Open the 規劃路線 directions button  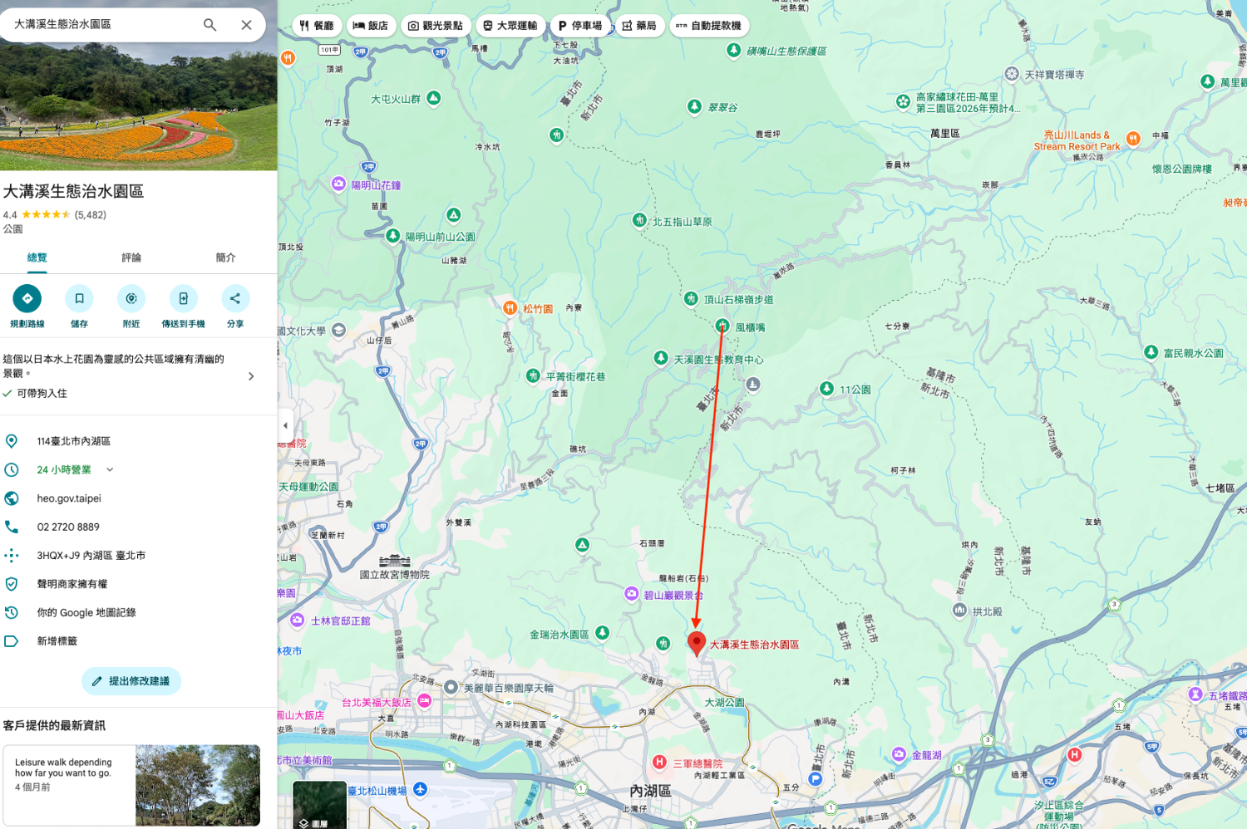(x=27, y=298)
